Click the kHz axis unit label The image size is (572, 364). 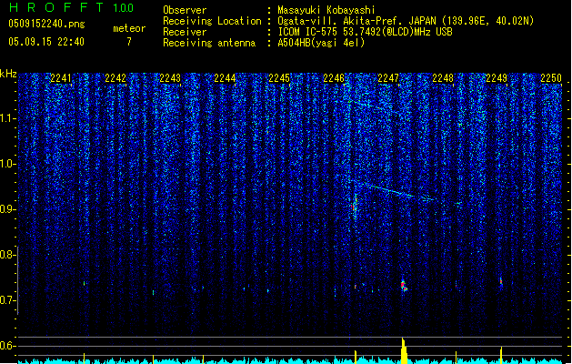[x=8, y=74]
